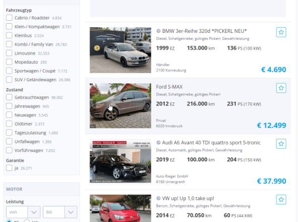Click dealer badge icon beside Audi A6 title
The image size is (298, 222).
(x=158, y=143)
